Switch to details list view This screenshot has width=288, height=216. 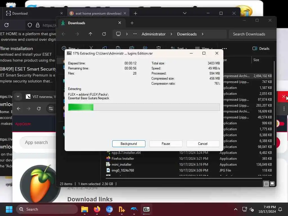(266, 184)
